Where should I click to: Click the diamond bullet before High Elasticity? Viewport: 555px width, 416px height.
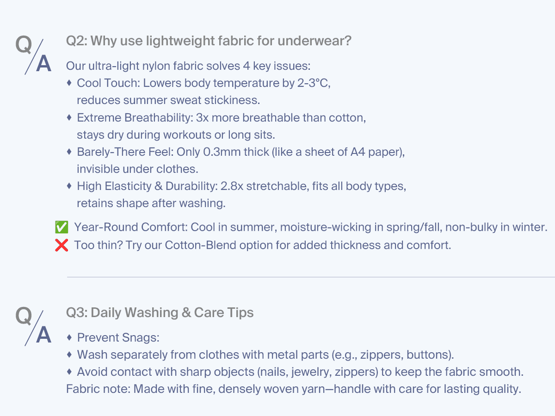pos(69,186)
